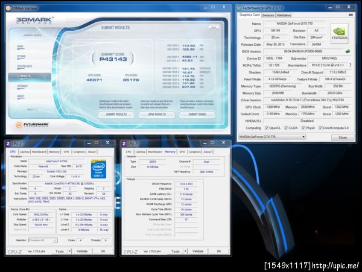Click the Core Speed value in CPU-Z

click(x=41, y=214)
